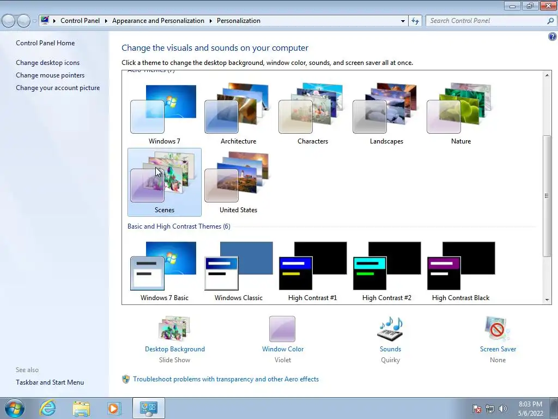Click the theme list scroll up arrow
This screenshot has height=419, width=558.
[x=547, y=75]
